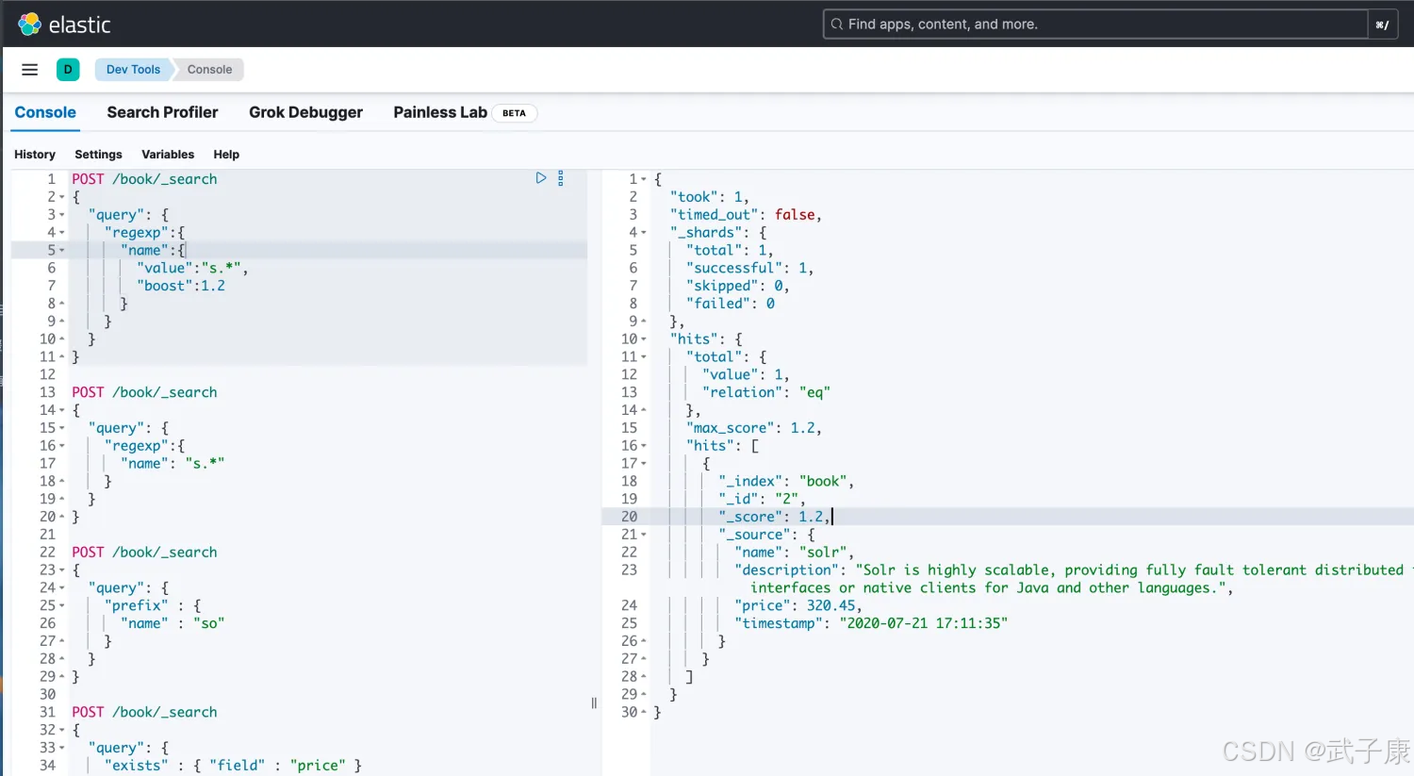Click the Elastic logo icon
This screenshot has width=1414, height=776.
[29, 25]
